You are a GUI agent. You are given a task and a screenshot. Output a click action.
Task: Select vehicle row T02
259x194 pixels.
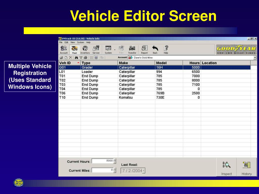coord(155,80)
